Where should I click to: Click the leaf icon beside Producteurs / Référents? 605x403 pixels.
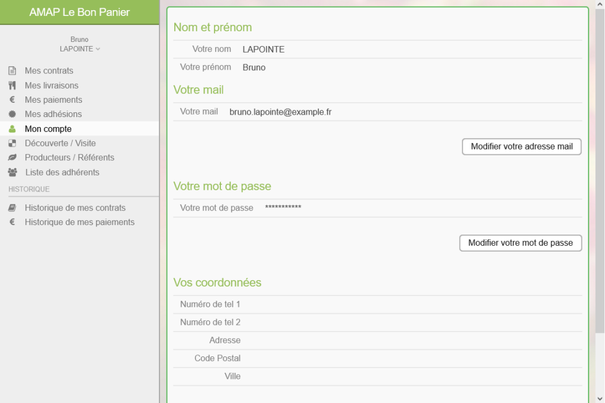[12, 158]
